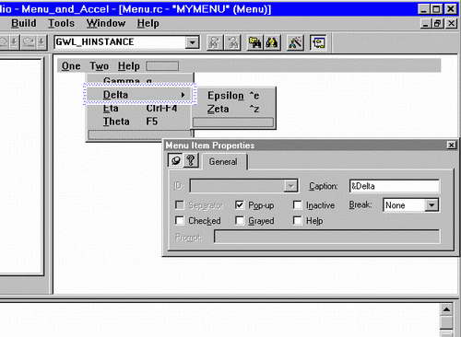Click the greyed redo icon left of the combo box

click(x=29, y=42)
